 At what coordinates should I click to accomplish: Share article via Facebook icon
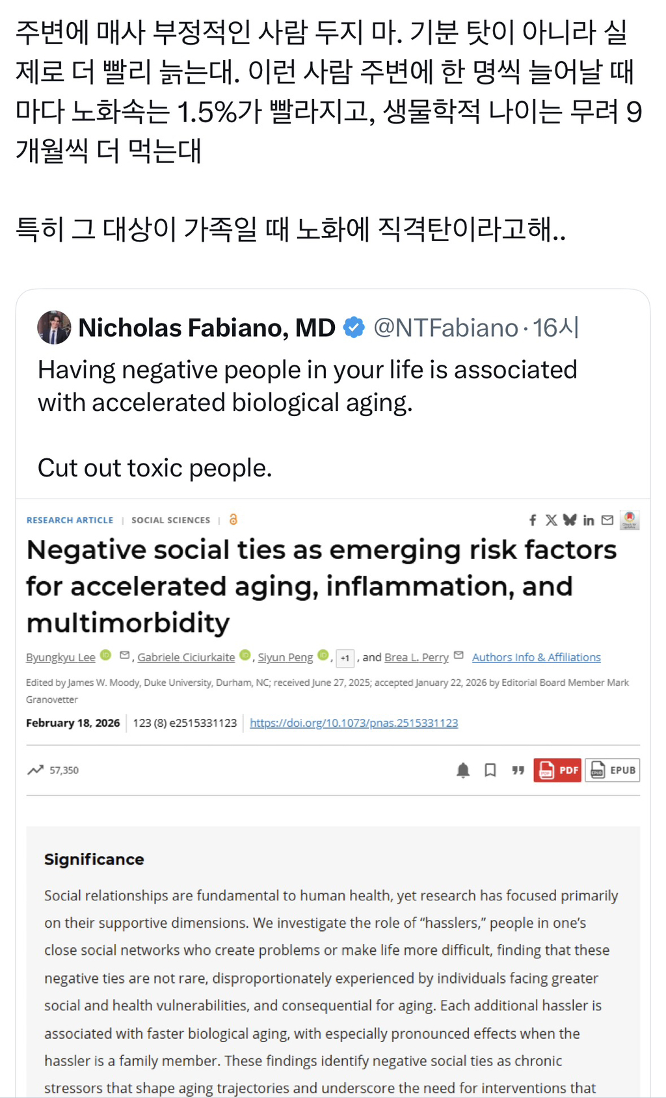[533, 520]
